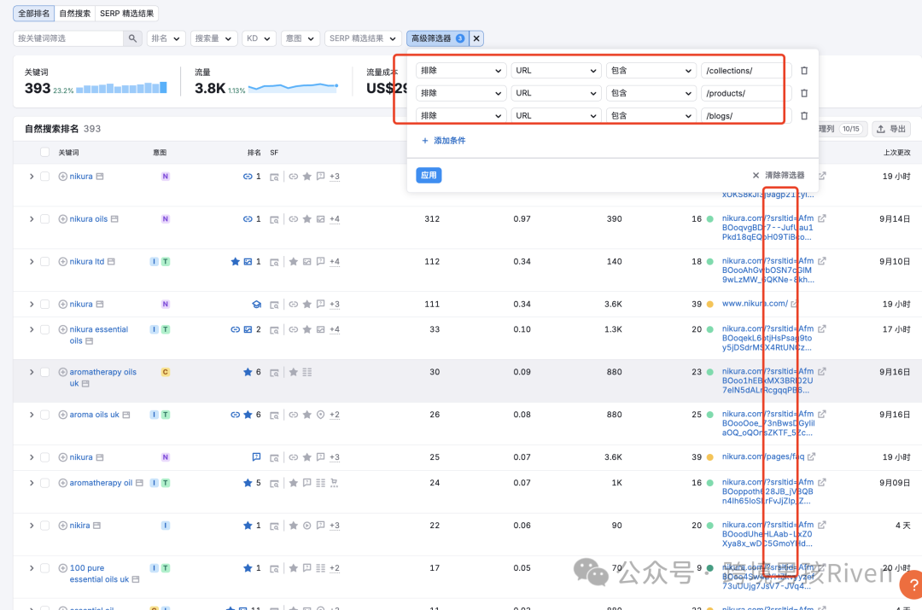Delete the /products/ filter row
The image size is (922, 610).
click(x=804, y=93)
